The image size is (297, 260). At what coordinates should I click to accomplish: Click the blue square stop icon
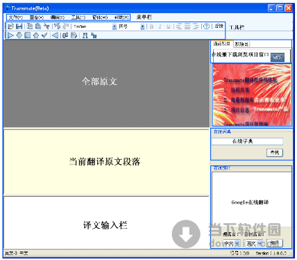point(28,35)
